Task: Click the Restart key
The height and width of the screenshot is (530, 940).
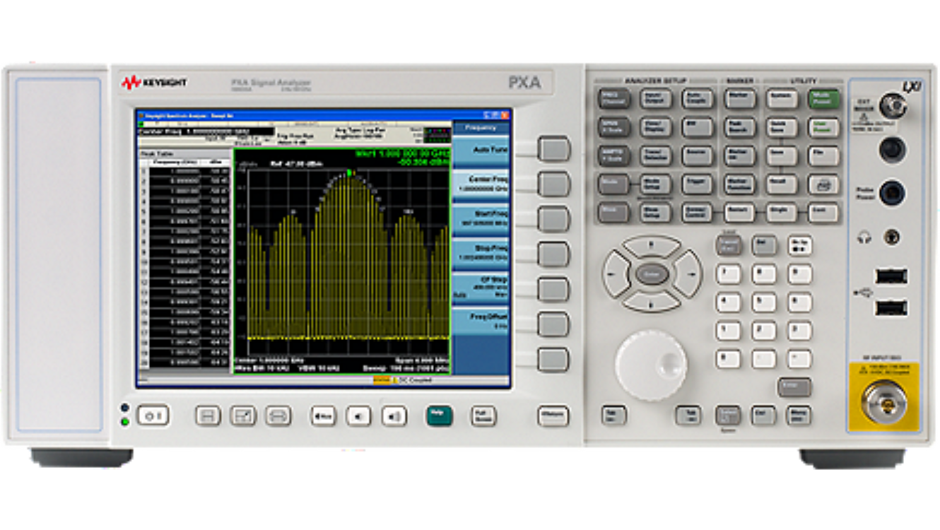Action: (740, 212)
